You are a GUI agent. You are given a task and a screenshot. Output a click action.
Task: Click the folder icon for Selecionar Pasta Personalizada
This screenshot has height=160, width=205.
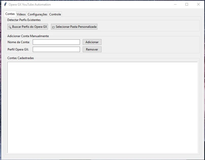point(54,27)
